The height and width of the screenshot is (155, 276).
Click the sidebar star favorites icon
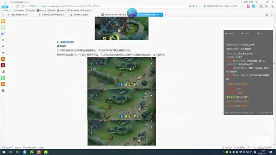3,21
